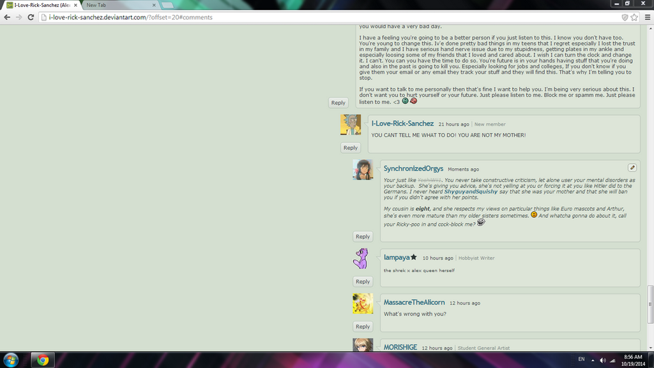Go back using the browser back arrow
Screen dimensions: 654x368
(7, 17)
